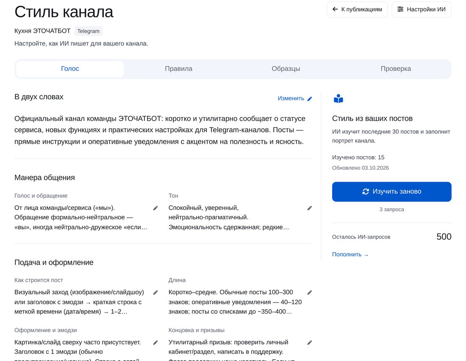Screen dimensions: 466x361
Task: Click the Пополнить link
Action: click(x=350, y=255)
